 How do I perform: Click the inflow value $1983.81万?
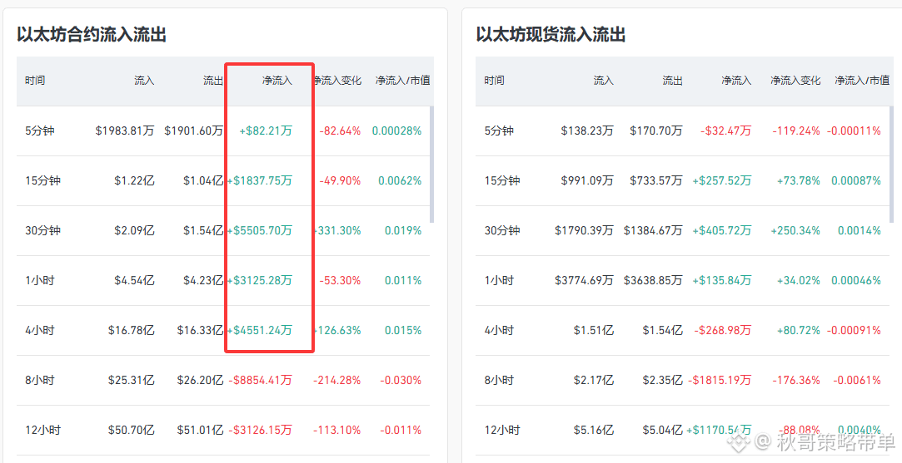click(125, 131)
